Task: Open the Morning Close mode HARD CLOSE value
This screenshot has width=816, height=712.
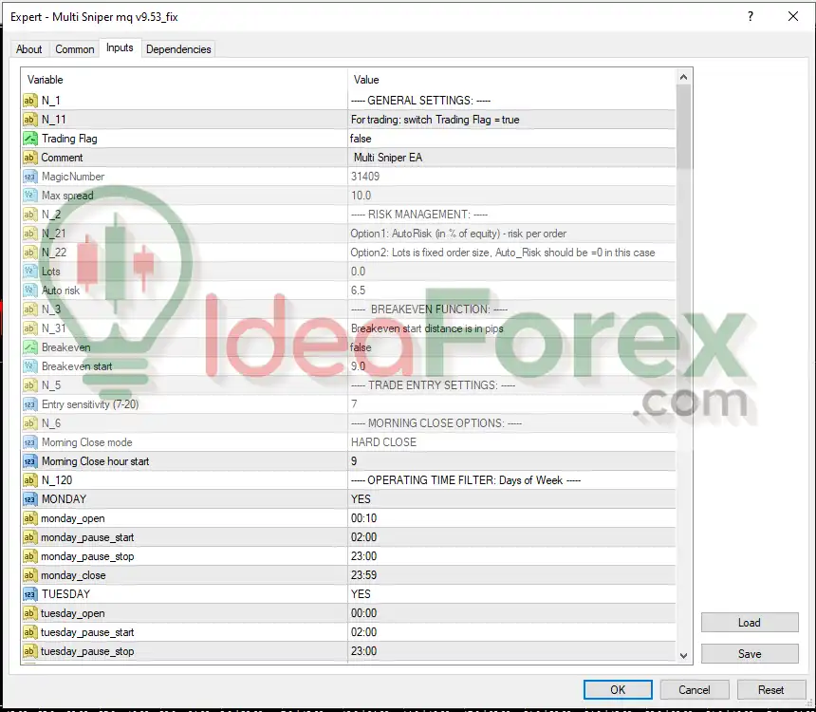Action: (x=511, y=442)
